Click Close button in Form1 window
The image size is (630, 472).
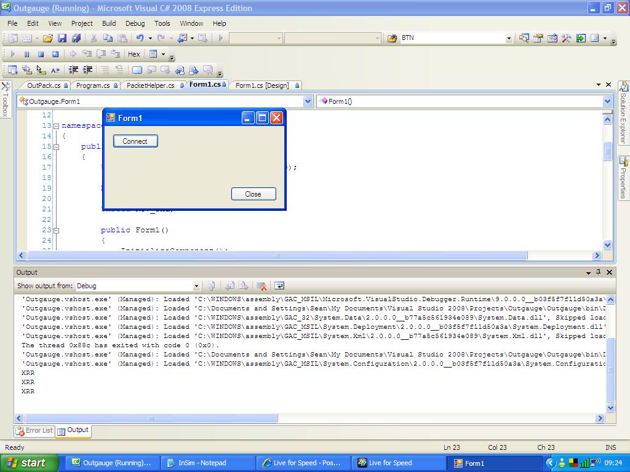coord(253,194)
